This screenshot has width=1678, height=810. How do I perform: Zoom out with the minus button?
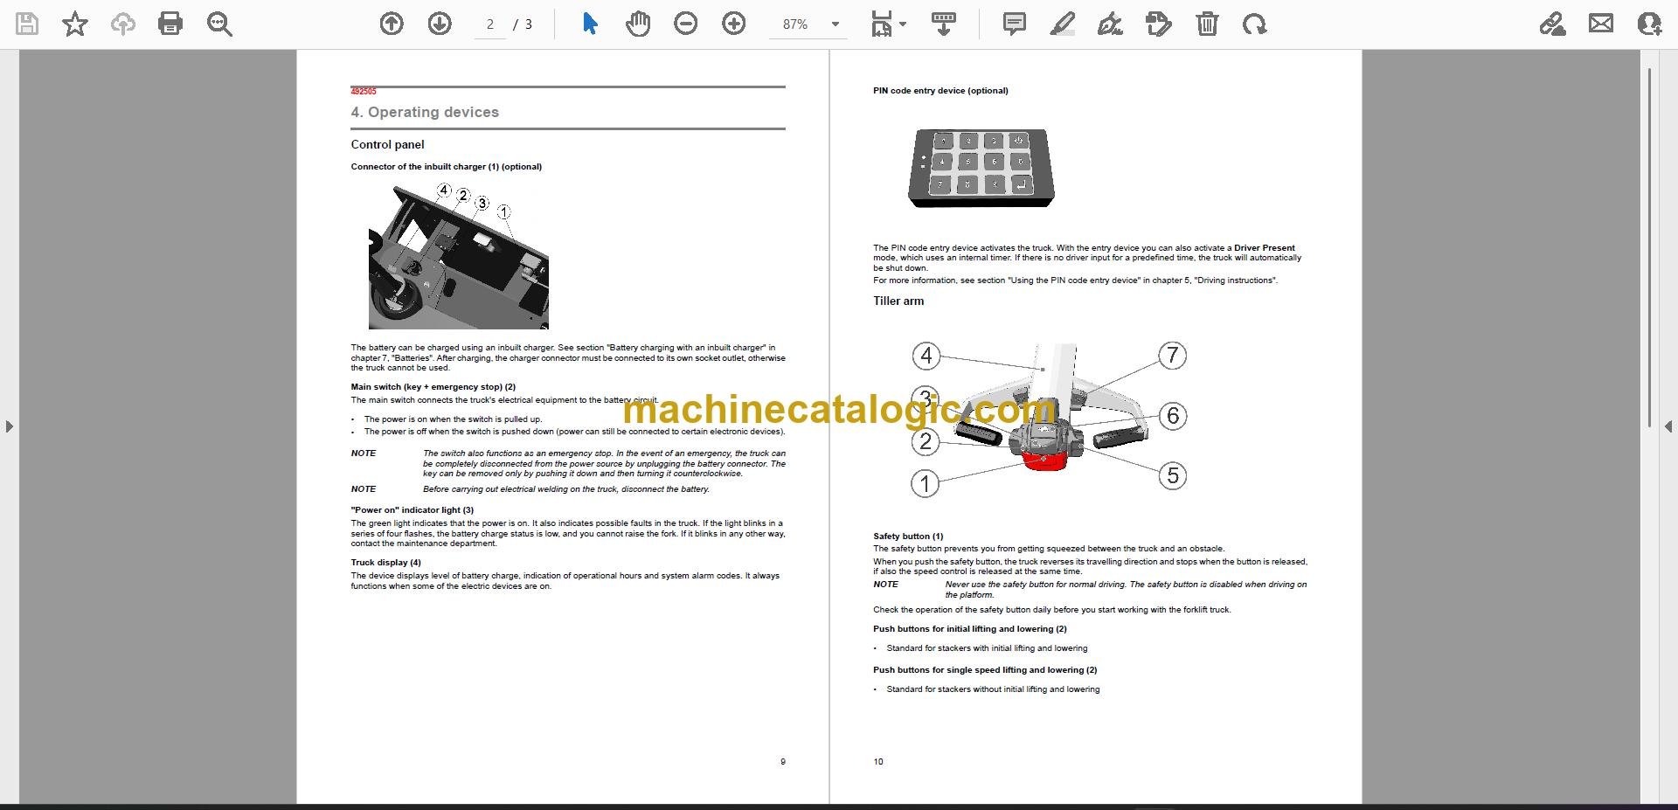pyautogui.click(x=686, y=24)
